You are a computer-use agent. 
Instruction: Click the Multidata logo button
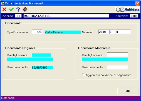coord(128,9)
